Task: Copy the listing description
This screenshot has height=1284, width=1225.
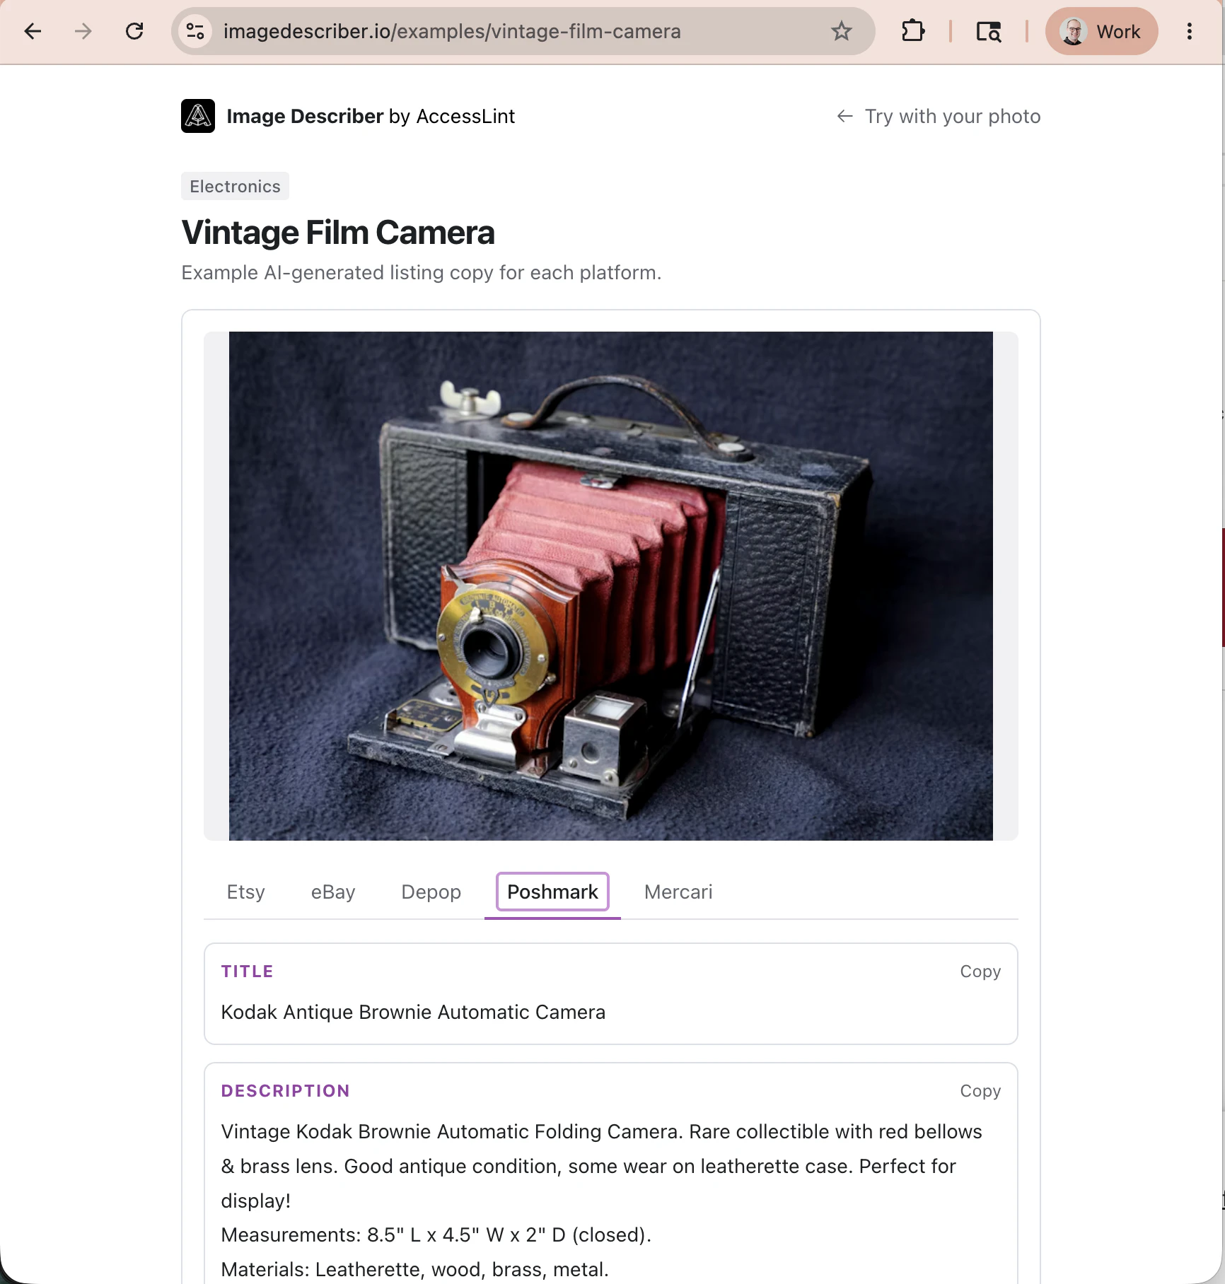Action: (980, 1091)
